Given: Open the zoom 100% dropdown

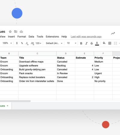Looking at the screenshot, I should 7,43.
